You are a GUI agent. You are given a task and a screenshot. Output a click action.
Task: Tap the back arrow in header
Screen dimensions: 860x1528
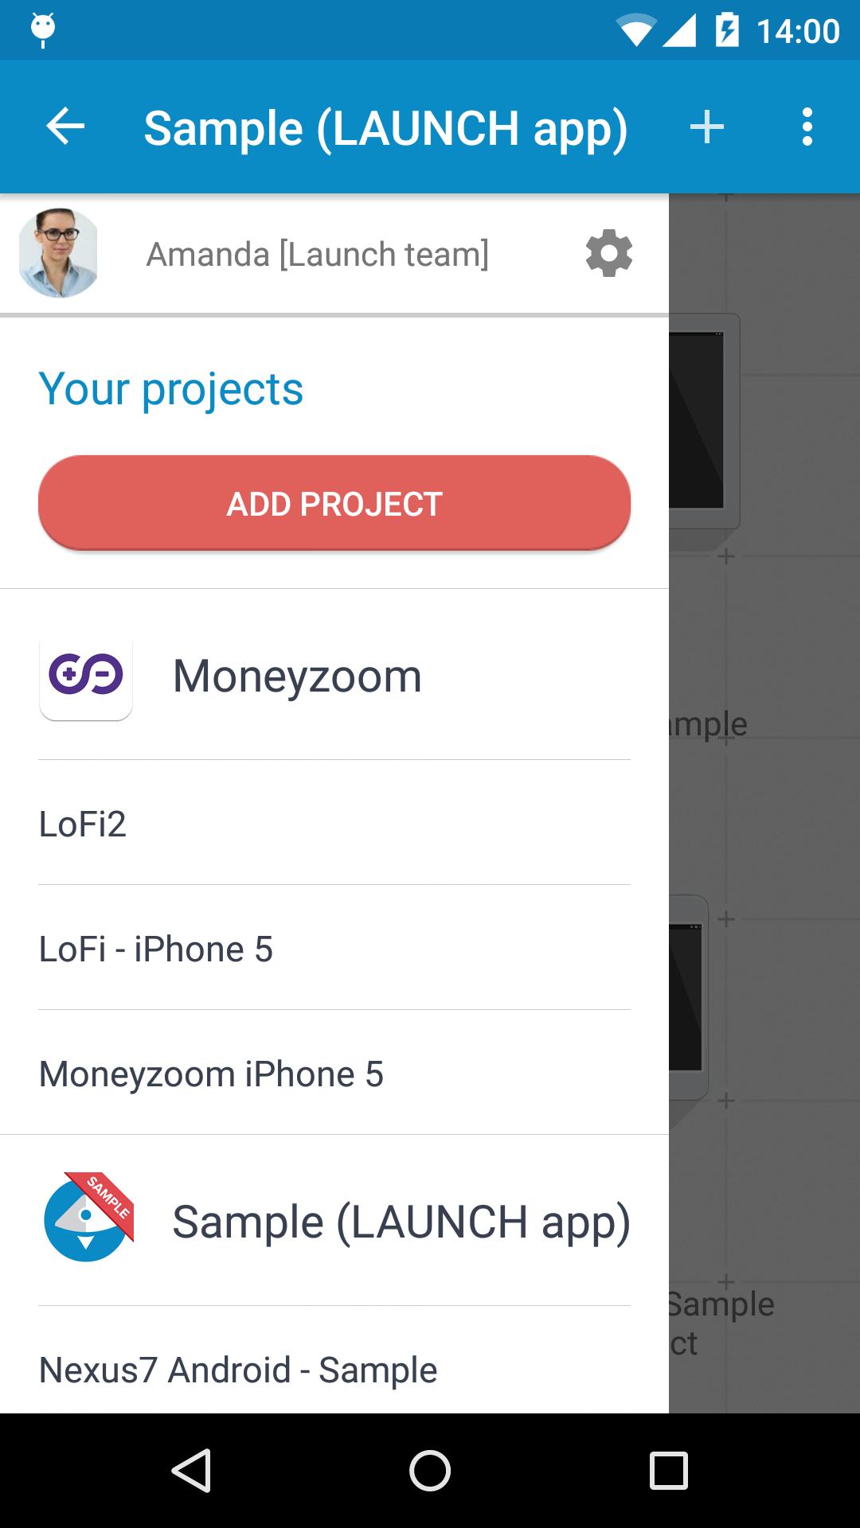[65, 127]
